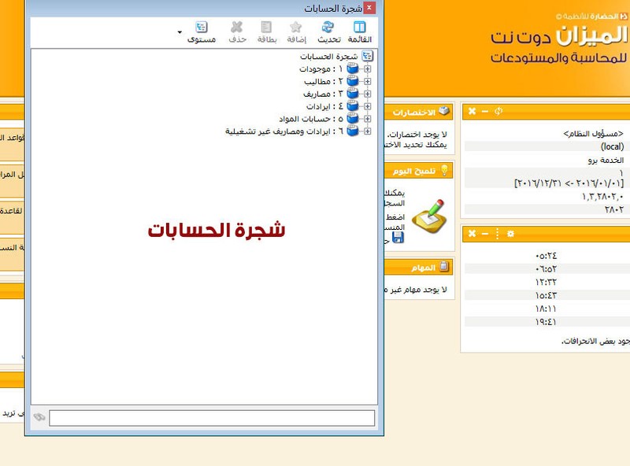Select the ١ : موجودات account text

coord(321,69)
